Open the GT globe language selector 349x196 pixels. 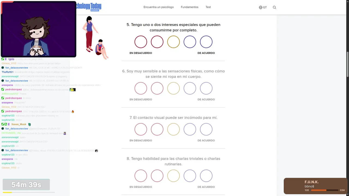point(263,7)
